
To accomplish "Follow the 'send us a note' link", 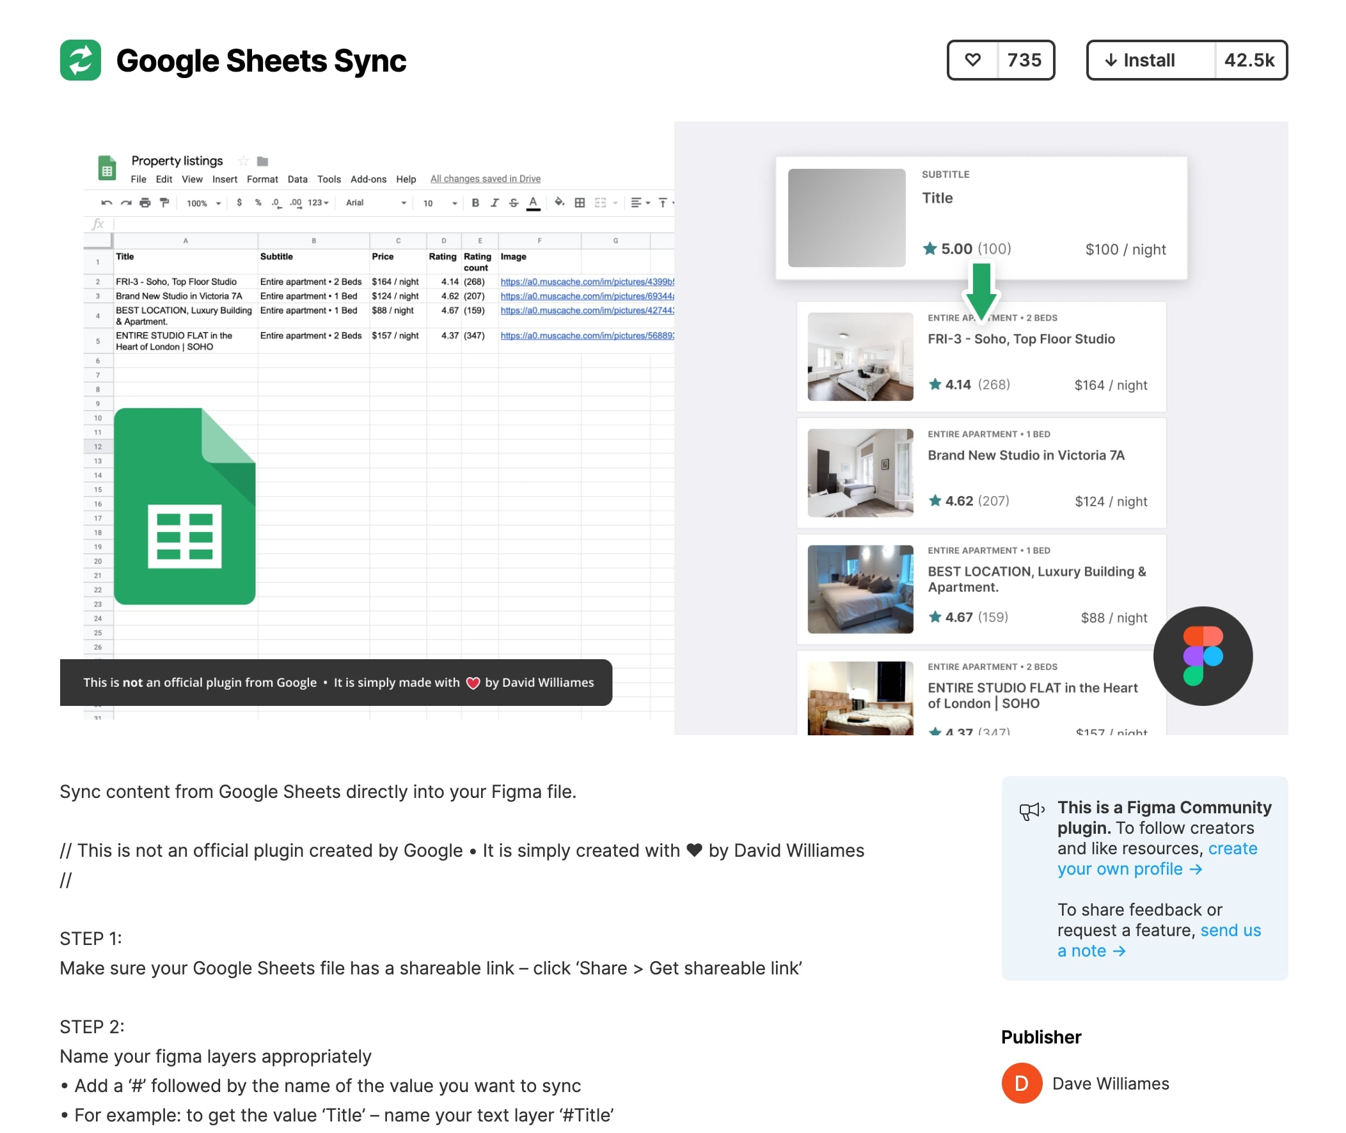I will 1159,941.
